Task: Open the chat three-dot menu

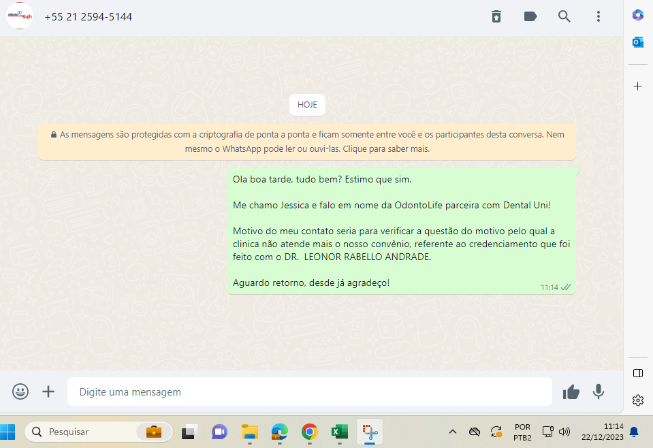Action: [x=599, y=16]
